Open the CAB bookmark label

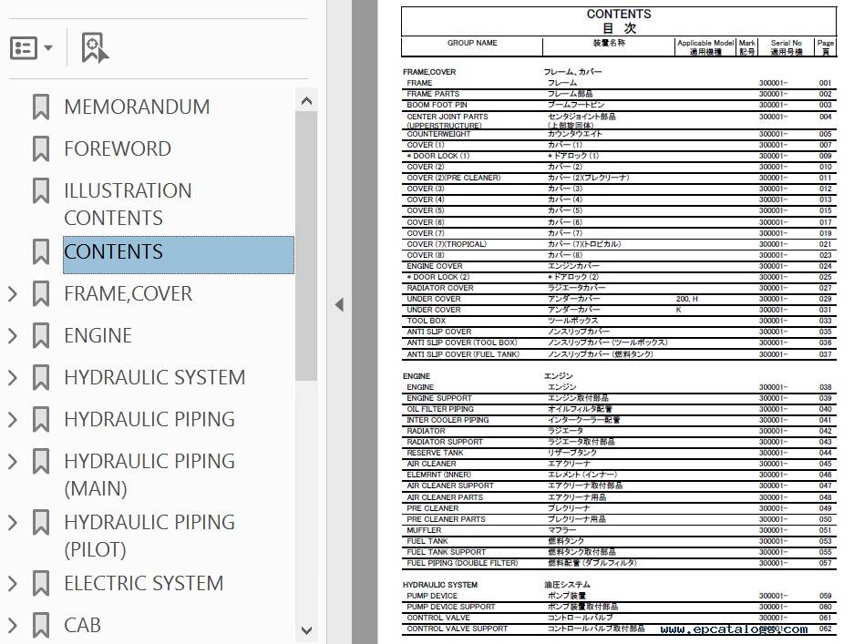pos(82,625)
